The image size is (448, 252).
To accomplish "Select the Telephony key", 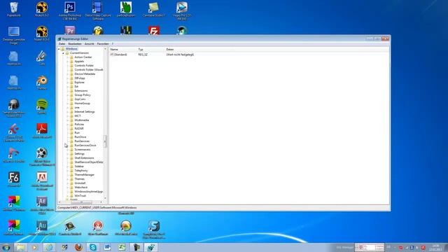I will [81, 171].
